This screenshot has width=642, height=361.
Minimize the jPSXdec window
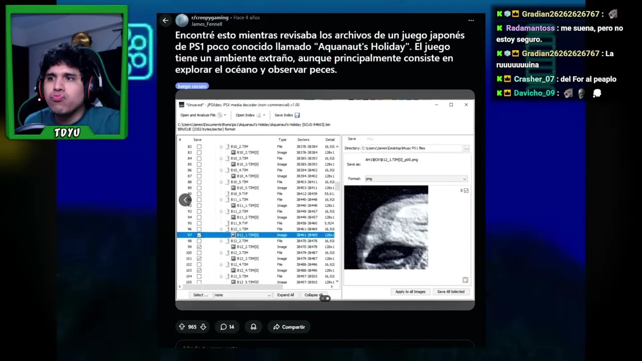click(x=436, y=105)
